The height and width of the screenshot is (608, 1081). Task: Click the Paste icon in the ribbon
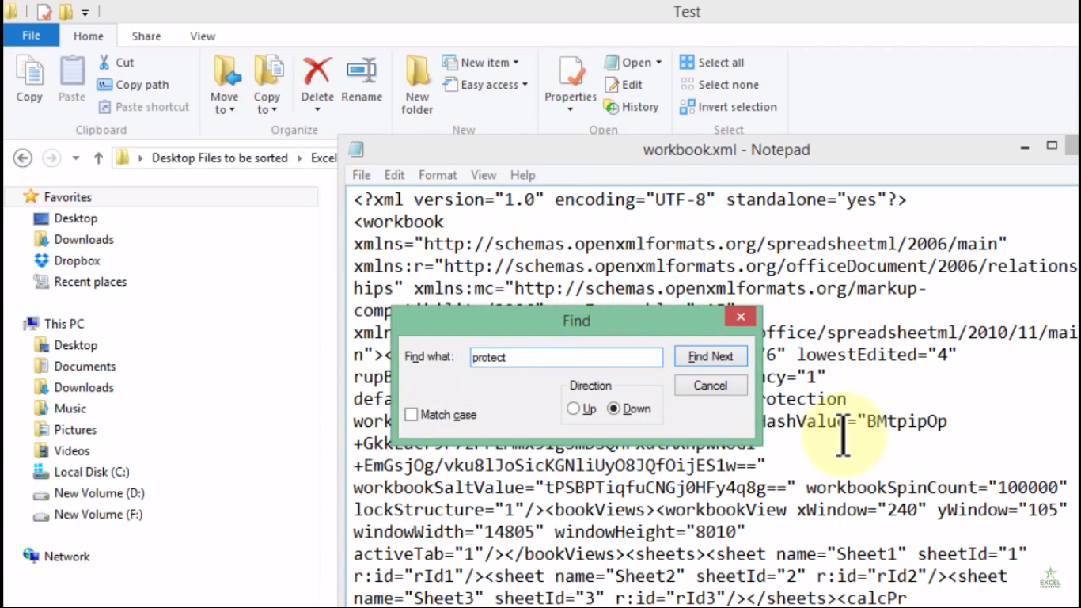(71, 72)
